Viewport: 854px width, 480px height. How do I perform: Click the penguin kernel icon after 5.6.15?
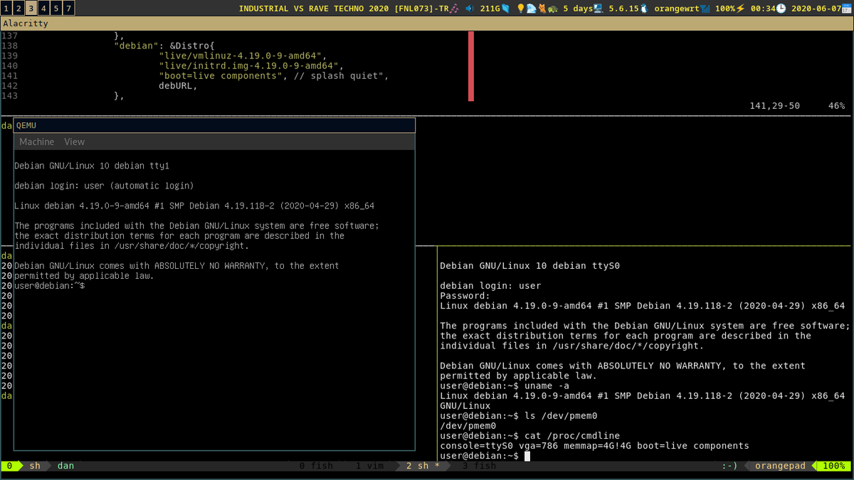coord(644,9)
